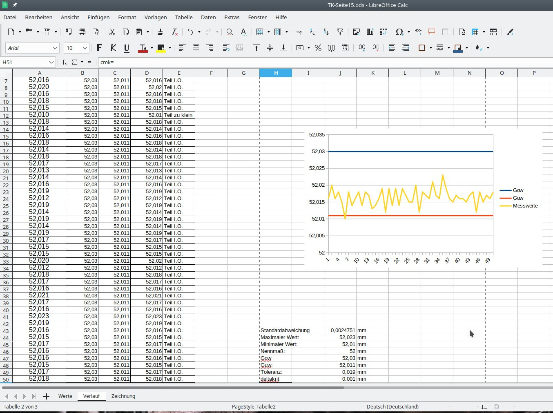Viewport: 553px width, 413px height.
Task: Format cells as date
Action: [x=345, y=48]
